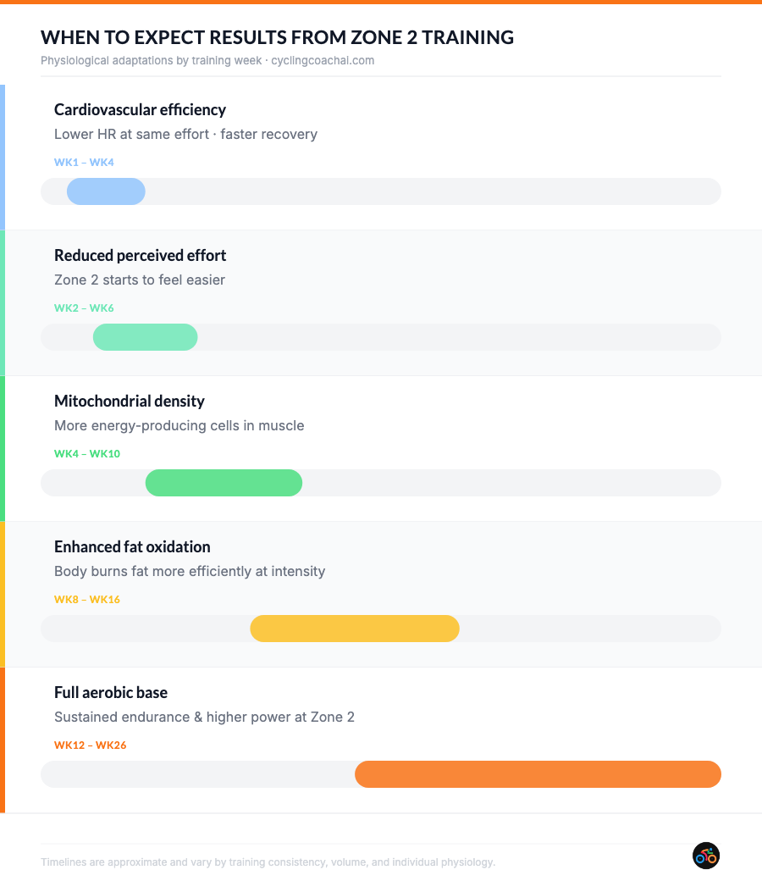Select the Reduced perceived effort heading
The height and width of the screenshot is (881, 762).
click(140, 255)
